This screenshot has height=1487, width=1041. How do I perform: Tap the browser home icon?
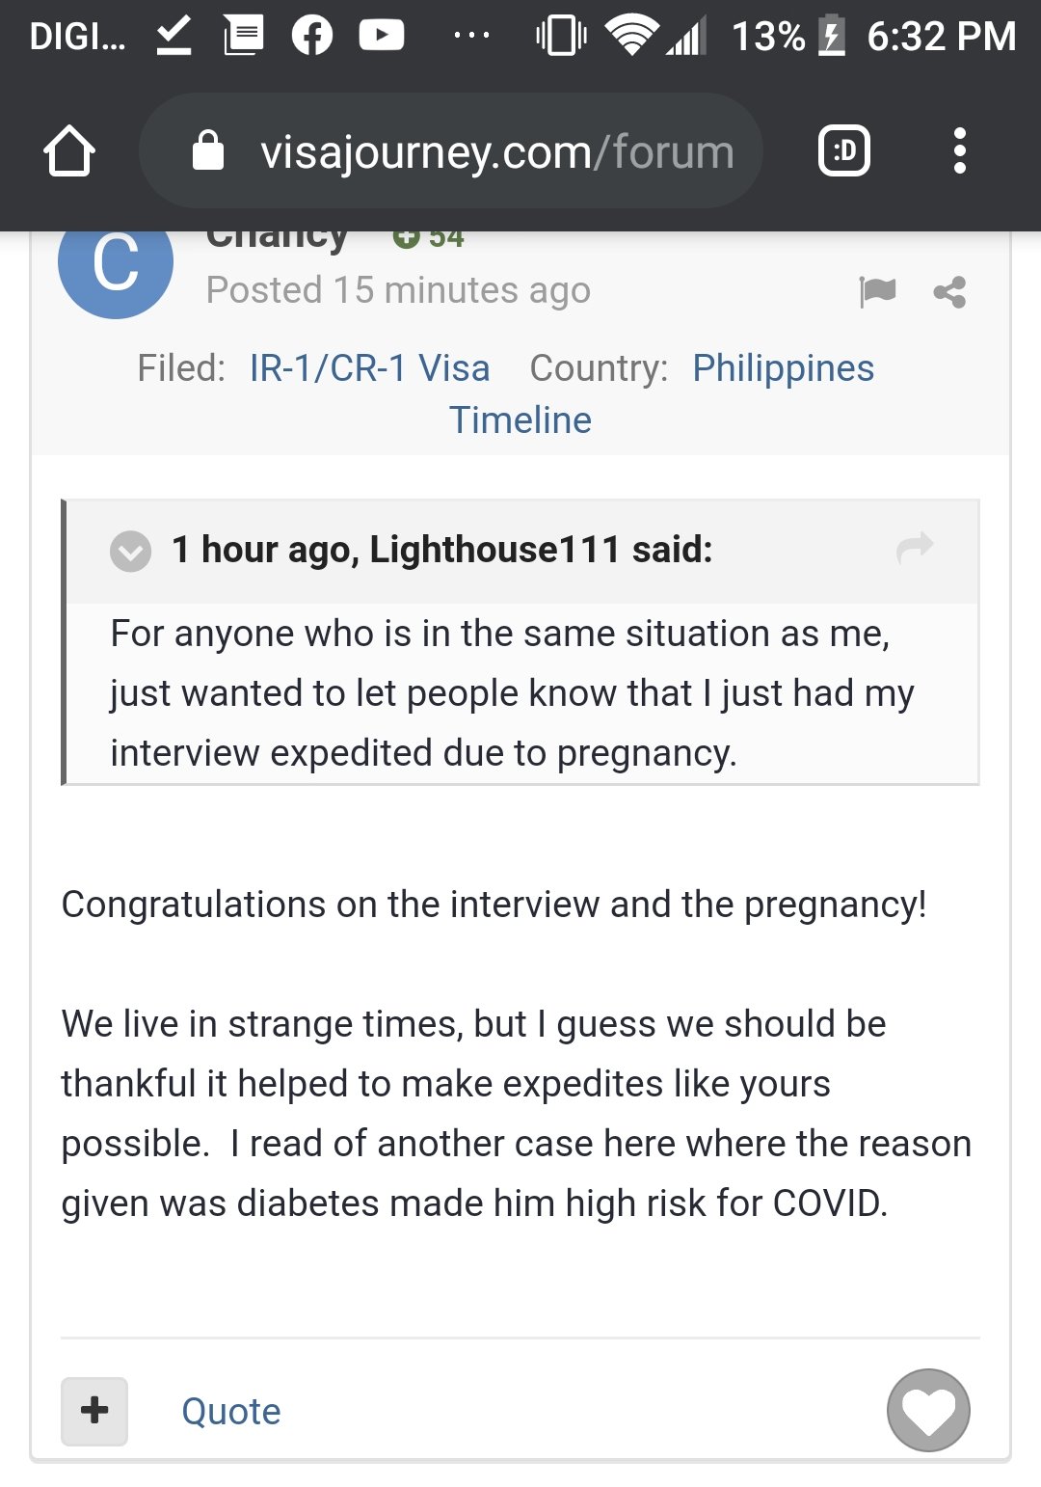click(x=69, y=151)
